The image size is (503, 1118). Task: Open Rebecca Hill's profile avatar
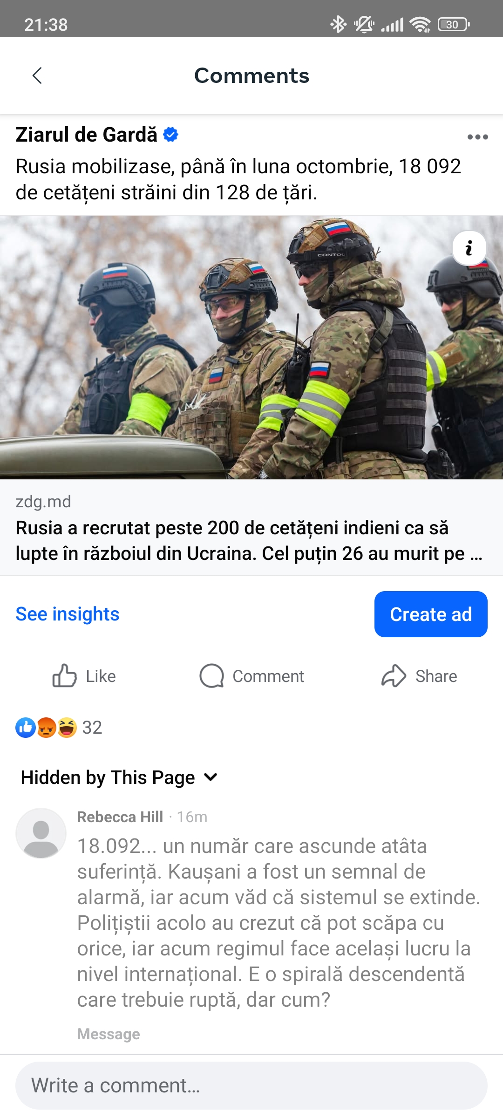click(41, 833)
